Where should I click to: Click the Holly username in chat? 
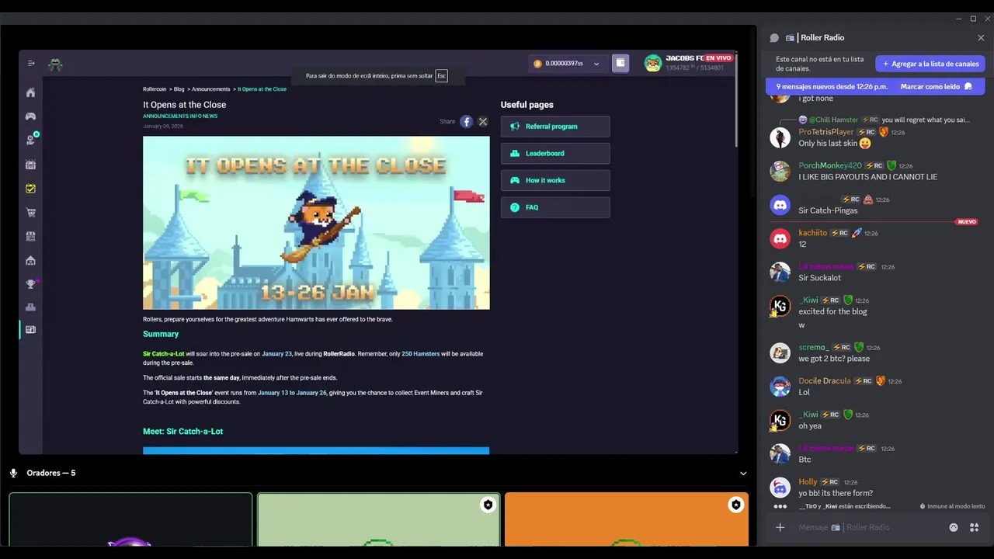point(808,482)
